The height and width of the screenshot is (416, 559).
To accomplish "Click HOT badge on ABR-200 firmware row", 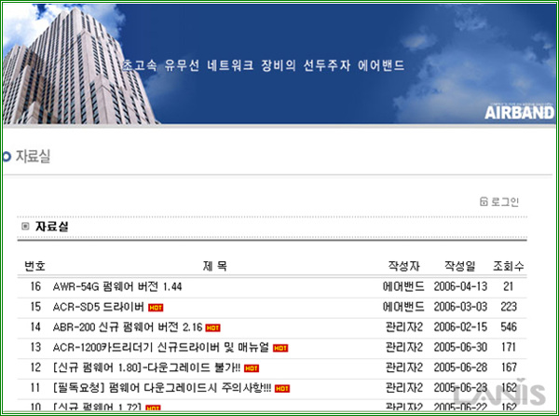I will [x=212, y=328].
